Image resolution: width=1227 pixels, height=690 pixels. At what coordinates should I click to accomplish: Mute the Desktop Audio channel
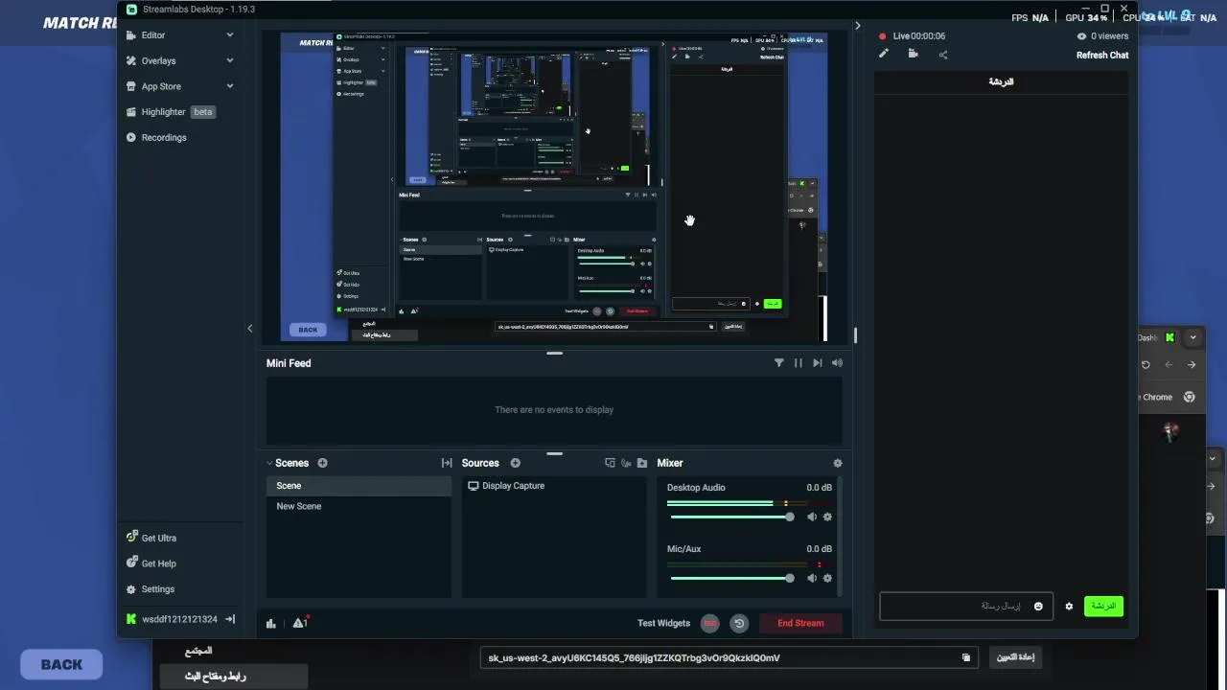tap(812, 517)
